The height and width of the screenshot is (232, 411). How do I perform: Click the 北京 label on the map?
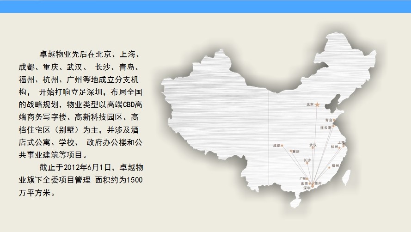tap(310, 104)
